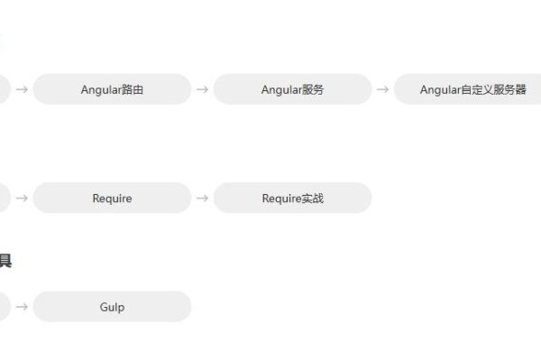
Task: Click the Angular路由 label text
Action: tap(112, 90)
